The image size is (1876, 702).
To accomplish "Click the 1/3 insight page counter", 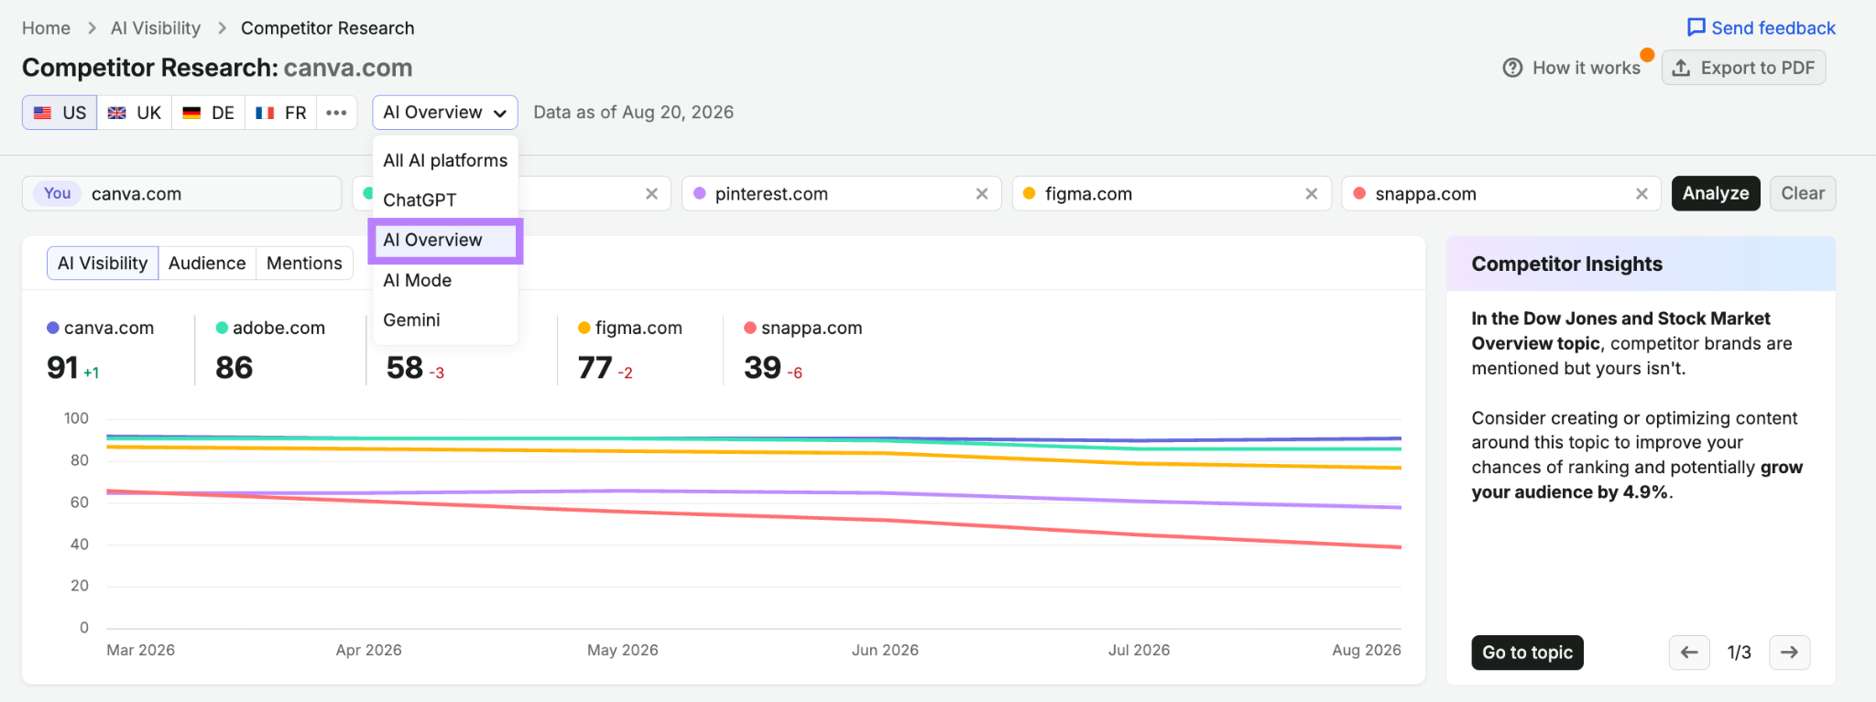I will click(x=1739, y=653).
